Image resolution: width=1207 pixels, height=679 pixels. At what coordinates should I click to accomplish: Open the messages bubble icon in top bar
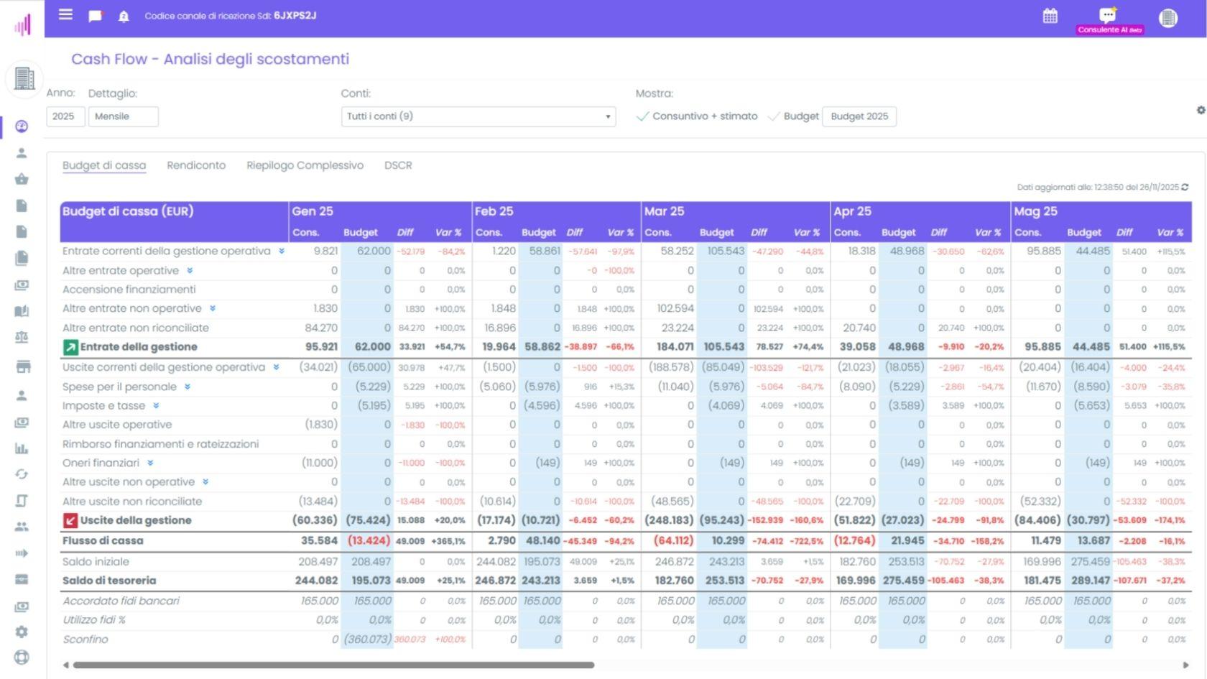94,15
